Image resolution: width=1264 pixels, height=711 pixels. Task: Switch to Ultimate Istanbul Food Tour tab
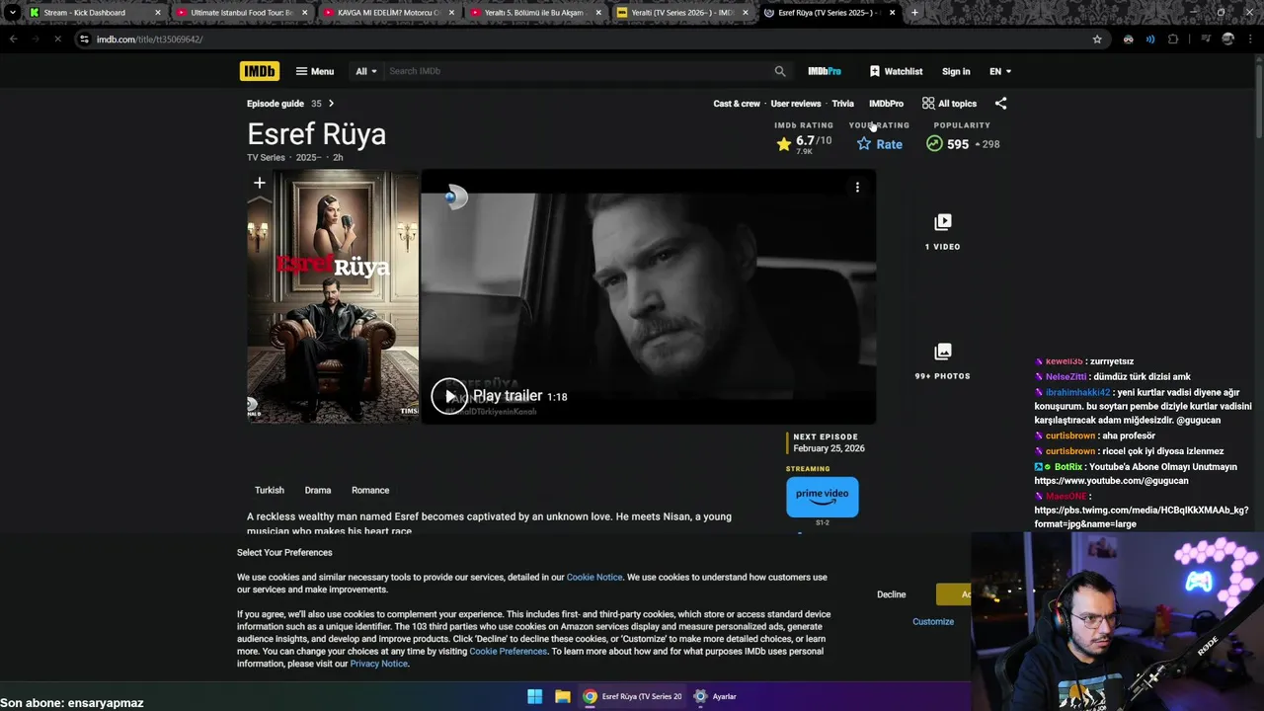(240, 13)
